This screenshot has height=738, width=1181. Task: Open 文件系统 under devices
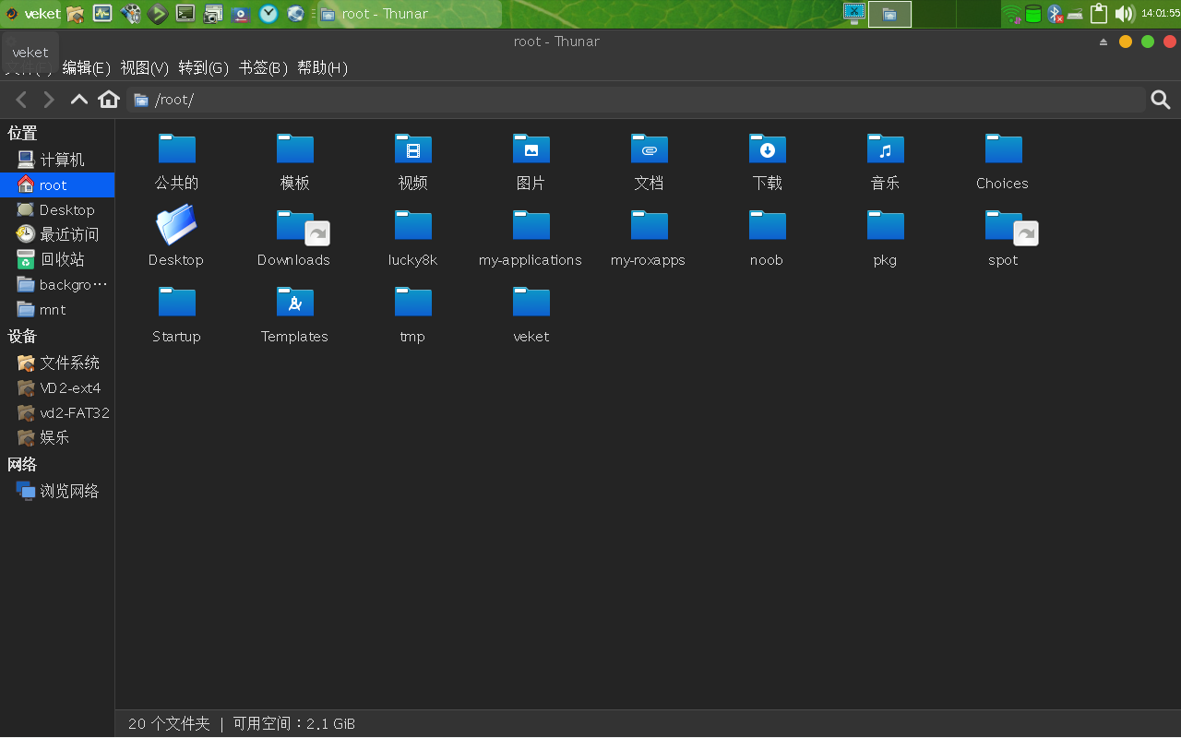(x=57, y=363)
